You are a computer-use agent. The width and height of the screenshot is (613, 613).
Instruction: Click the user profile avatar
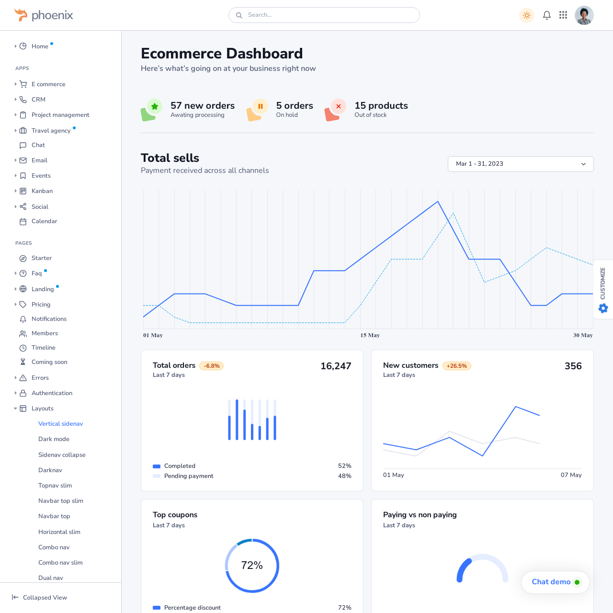point(584,15)
